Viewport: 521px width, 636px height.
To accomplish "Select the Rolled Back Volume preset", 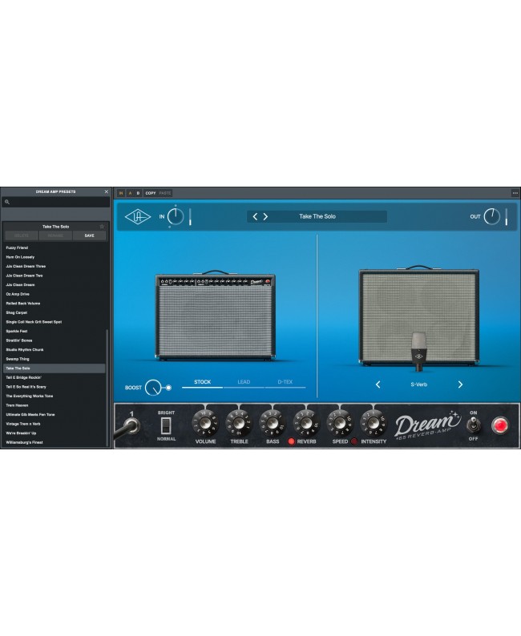I will [x=54, y=304].
